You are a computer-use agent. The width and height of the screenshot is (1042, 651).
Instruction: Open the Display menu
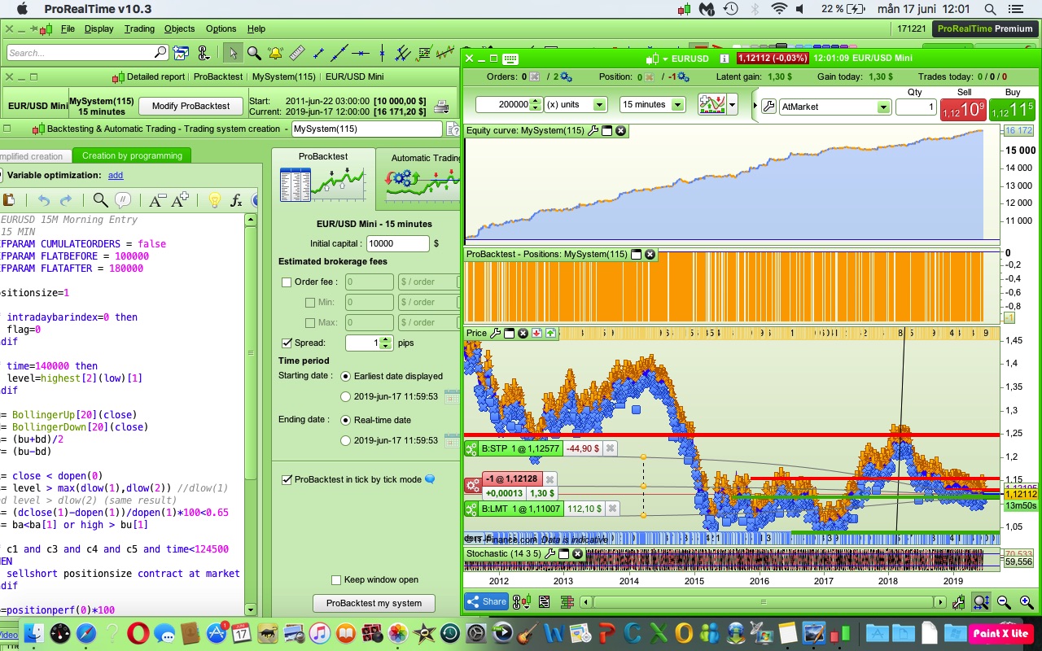[99, 28]
